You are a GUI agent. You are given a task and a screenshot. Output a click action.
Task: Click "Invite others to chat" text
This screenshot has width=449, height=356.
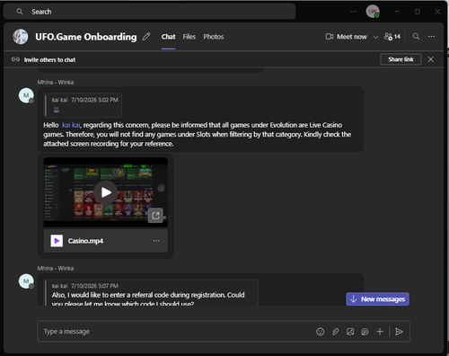point(49,59)
